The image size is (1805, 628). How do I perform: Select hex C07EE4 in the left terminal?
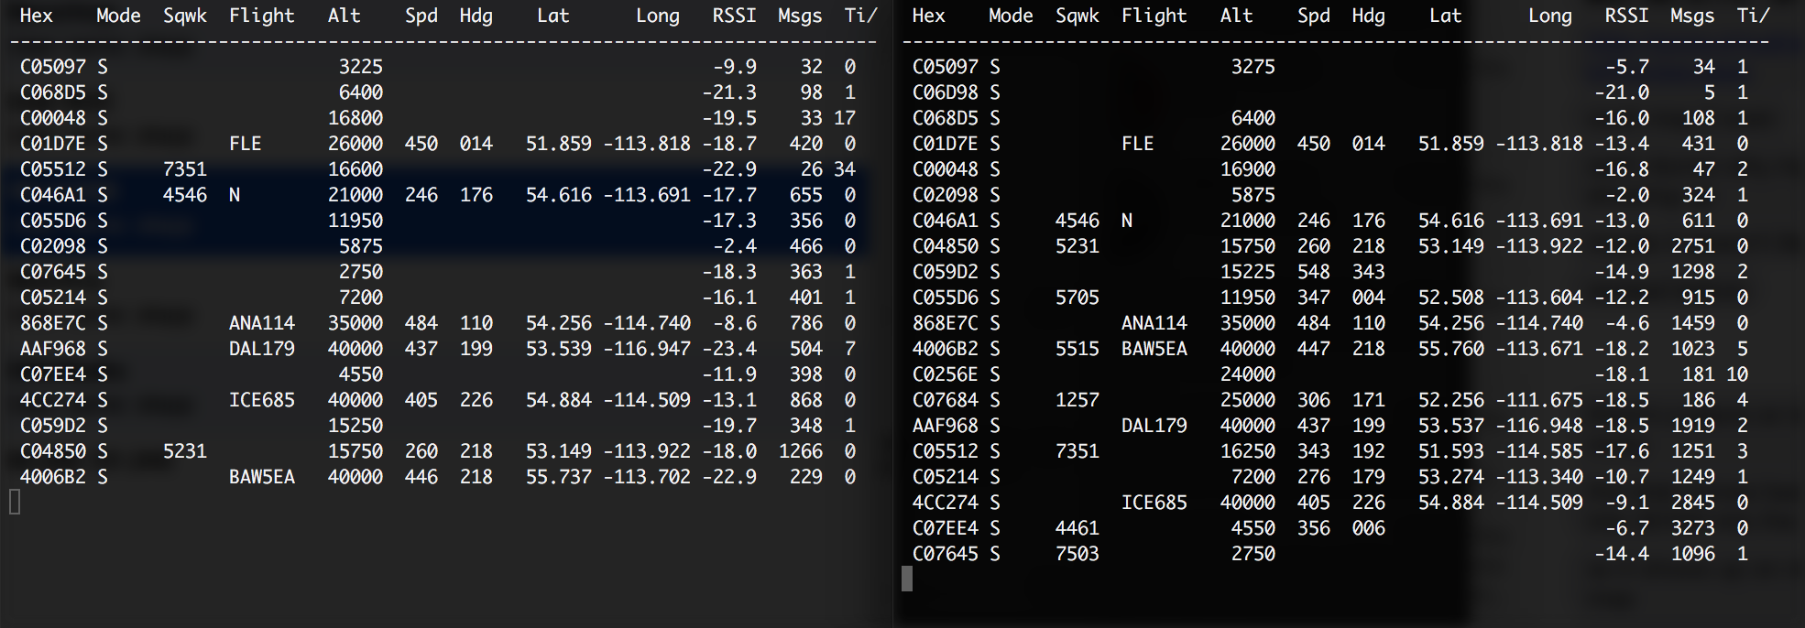click(53, 374)
